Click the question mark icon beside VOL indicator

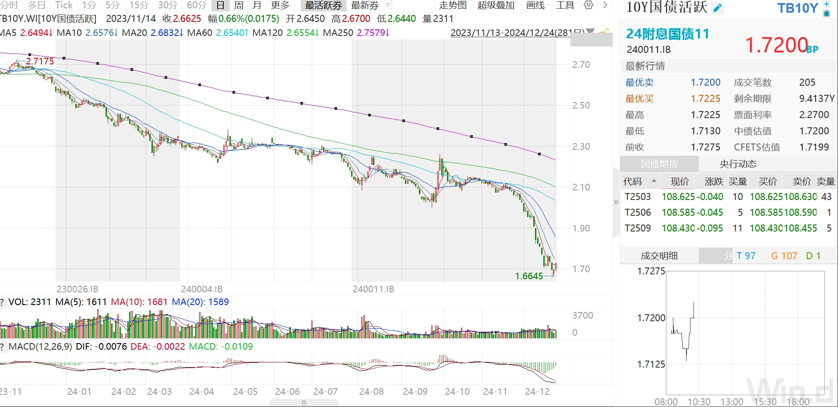(2, 302)
